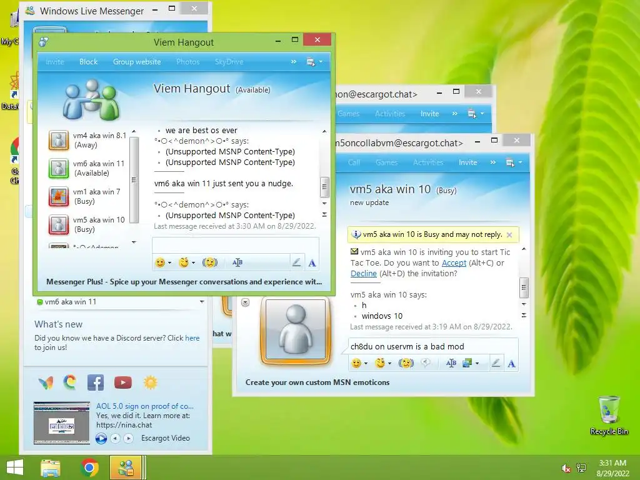Expand toolbar overflow chevron in Viem Hangout

(294, 62)
